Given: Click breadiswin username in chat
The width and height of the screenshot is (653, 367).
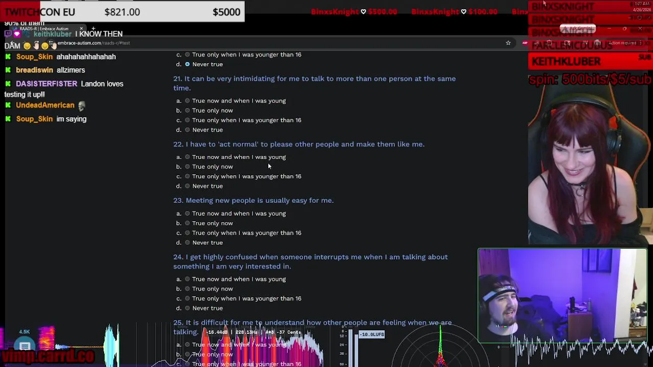Looking at the screenshot, I should pyautogui.click(x=34, y=70).
